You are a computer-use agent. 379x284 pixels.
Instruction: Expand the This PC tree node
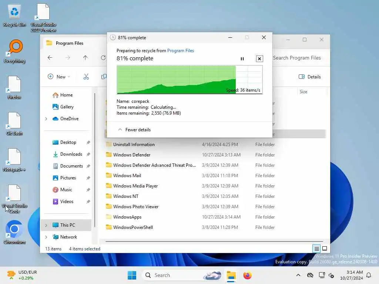pyautogui.click(x=46, y=225)
